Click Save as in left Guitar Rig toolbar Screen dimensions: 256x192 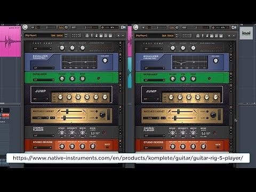pyautogui.click(x=60, y=36)
